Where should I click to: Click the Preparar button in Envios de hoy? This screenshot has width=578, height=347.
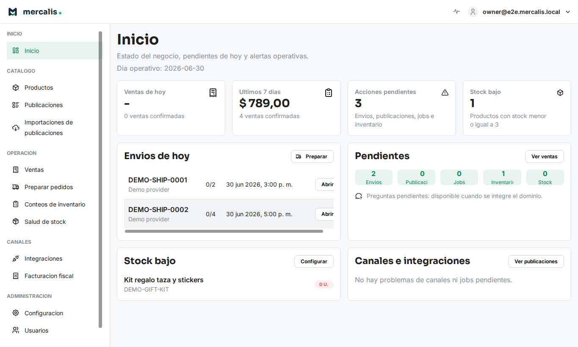click(312, 157)
